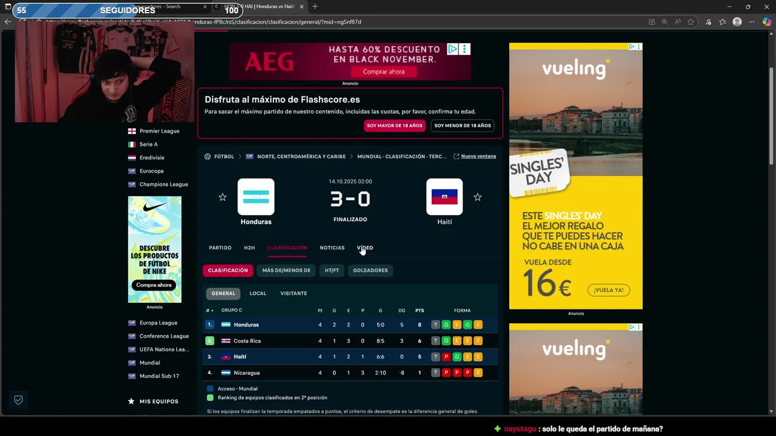
Task: Select Local standings view
Action: pyautogui.click(x=258, y=293)
